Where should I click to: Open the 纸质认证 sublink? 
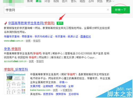click(73, 36)
